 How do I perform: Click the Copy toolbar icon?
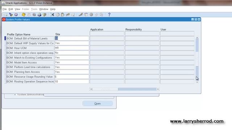coord(58,14)
